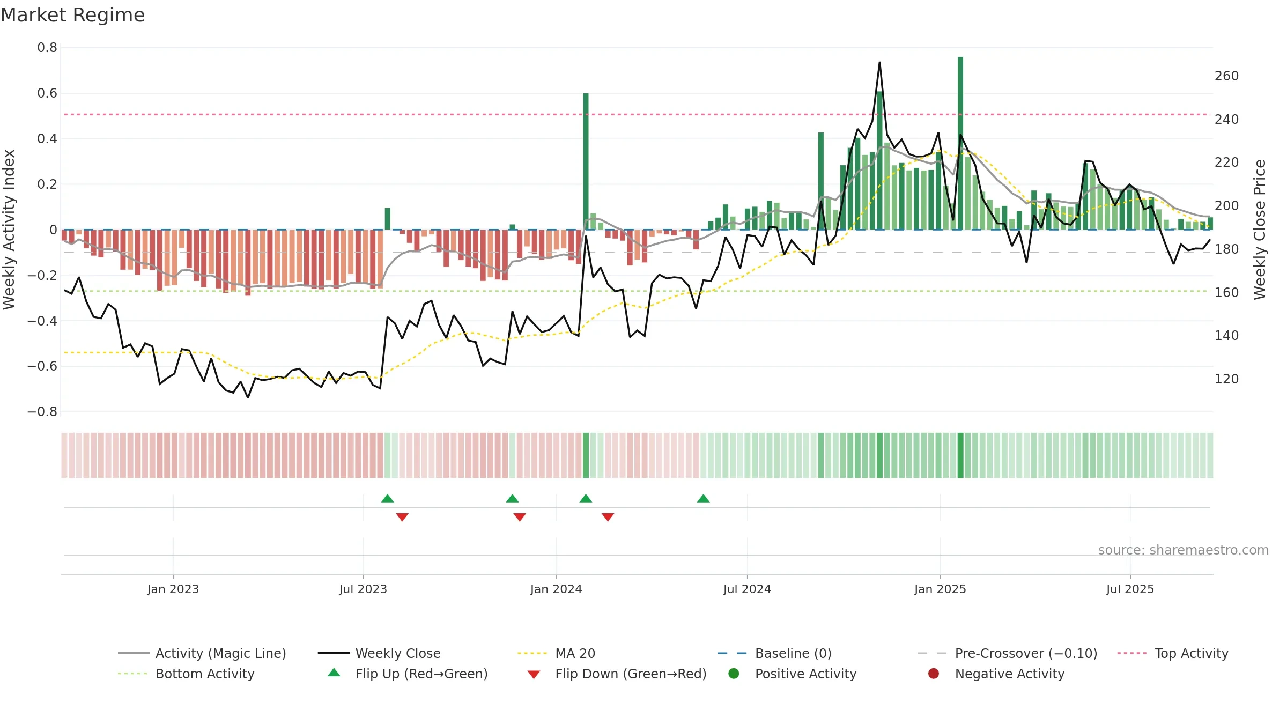Click the Weekly Close Price axis title
This screenshot has width=1287, height=724.
[x=1260, y=230]
